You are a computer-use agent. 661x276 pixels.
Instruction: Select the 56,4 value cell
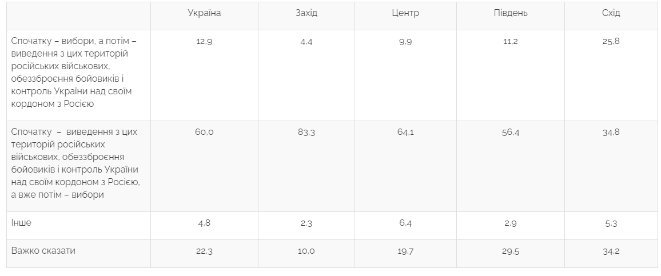(510, 133)
